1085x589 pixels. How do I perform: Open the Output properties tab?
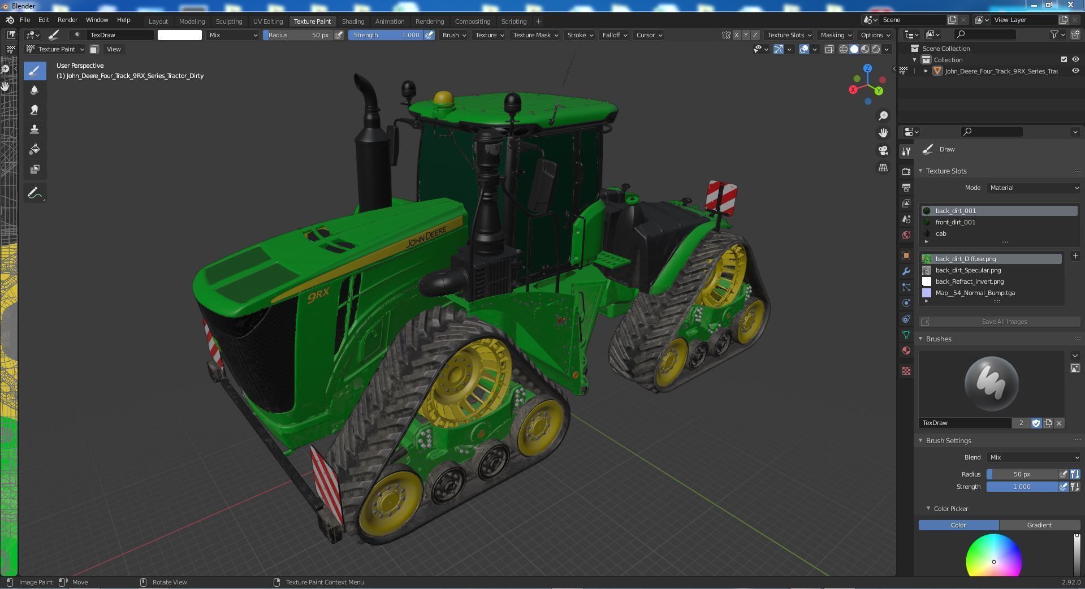coord(906,187)
